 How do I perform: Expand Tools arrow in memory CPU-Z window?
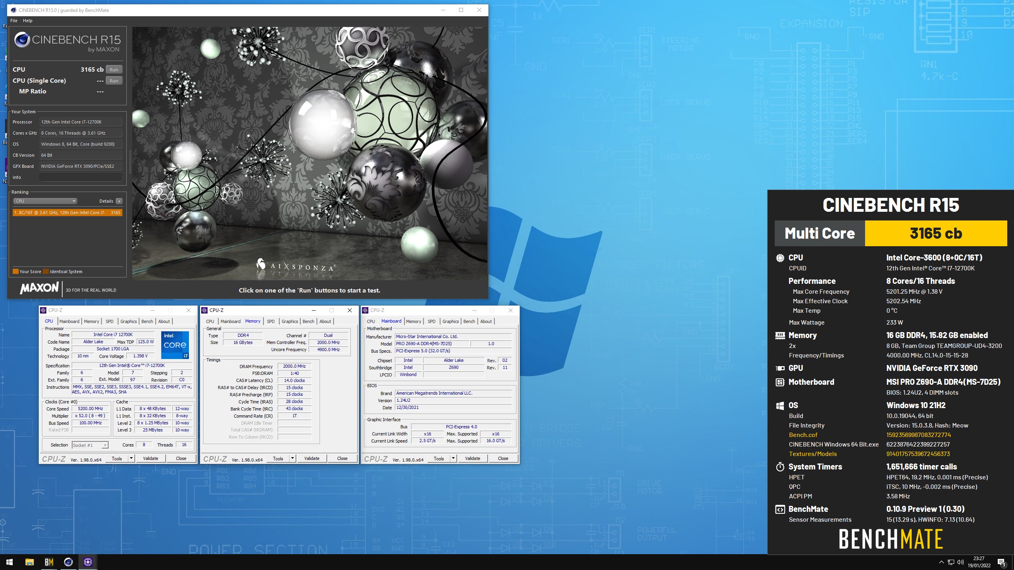click(292, 458)
